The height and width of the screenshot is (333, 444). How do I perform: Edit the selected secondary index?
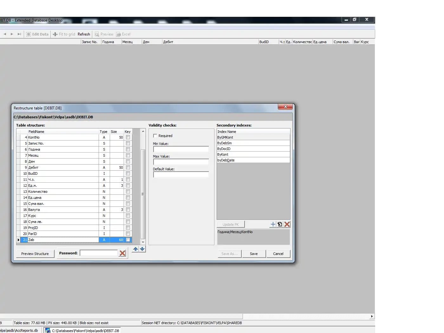click(x=280, y=224)
